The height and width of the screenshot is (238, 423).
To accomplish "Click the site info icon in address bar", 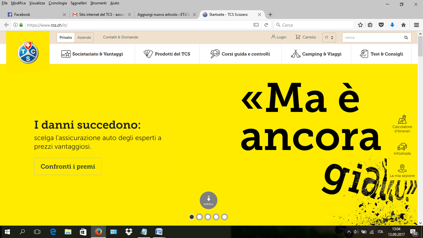I will 15,25.
